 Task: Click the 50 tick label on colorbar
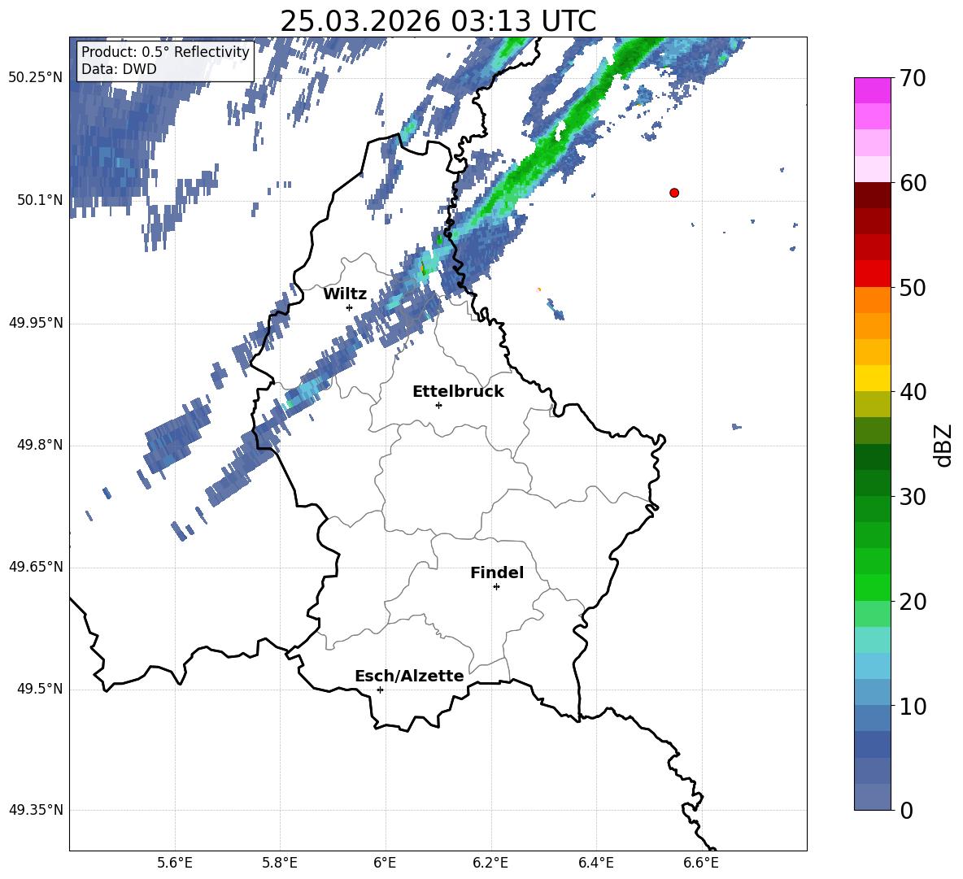(912, 288)
